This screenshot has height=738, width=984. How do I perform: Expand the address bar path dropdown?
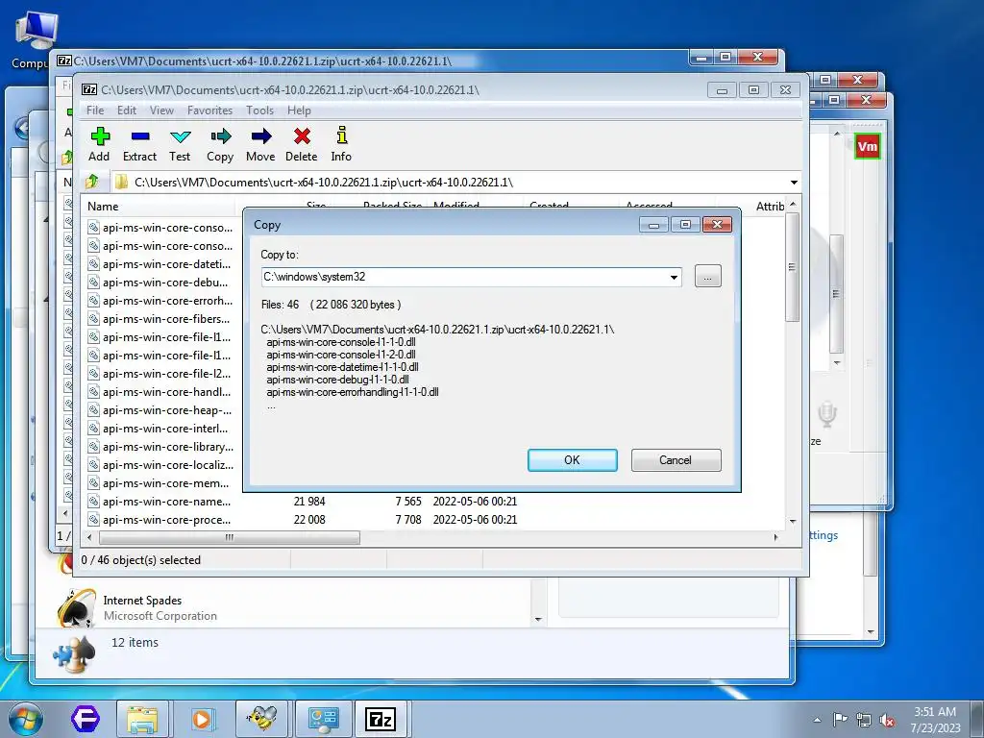794,182
